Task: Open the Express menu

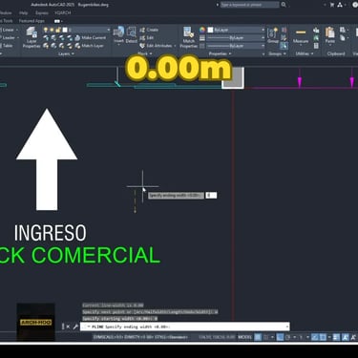Action: pyautogui.click(x=42, y=13)
